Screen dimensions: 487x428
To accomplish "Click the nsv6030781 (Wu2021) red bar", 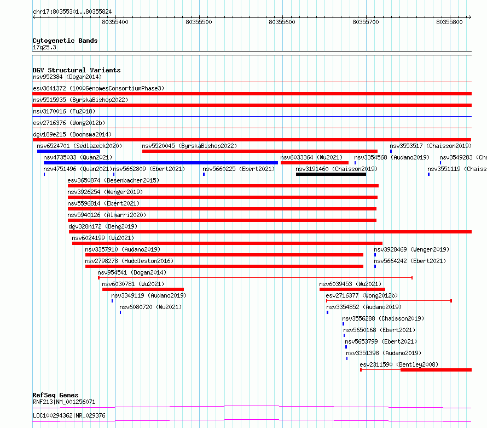I will point(143,289).
